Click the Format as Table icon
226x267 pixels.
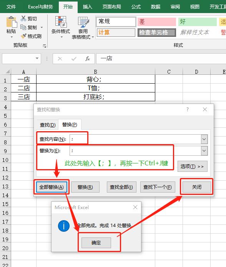[83, 22]
